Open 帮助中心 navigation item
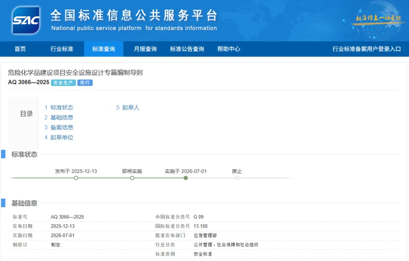 click(x=228, y=49)
